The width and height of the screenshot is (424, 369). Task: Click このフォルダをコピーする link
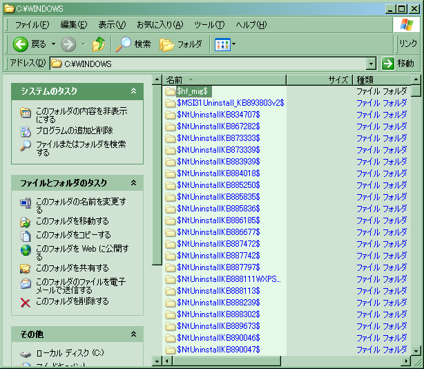coord(73,235)
